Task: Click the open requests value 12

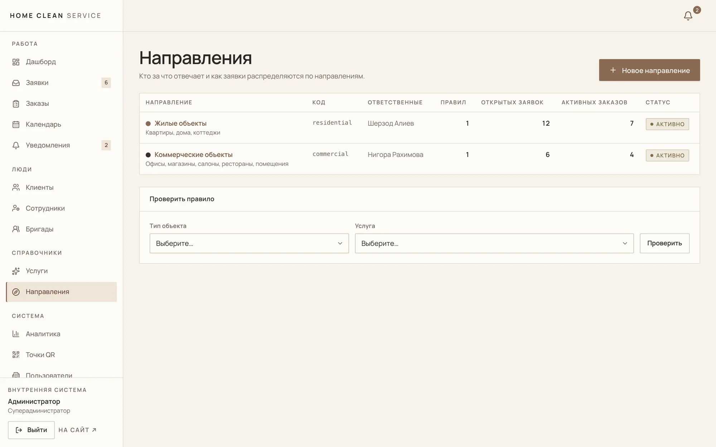Action: pos(546,123)
